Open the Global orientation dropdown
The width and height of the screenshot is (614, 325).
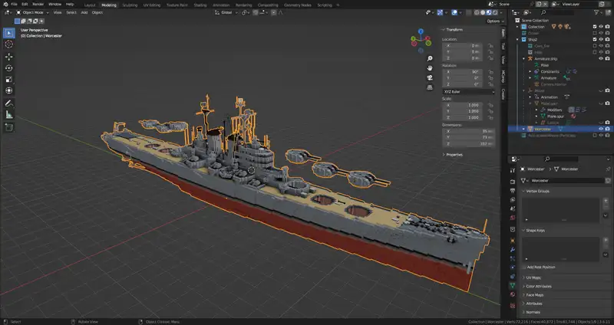coord(226,12)
